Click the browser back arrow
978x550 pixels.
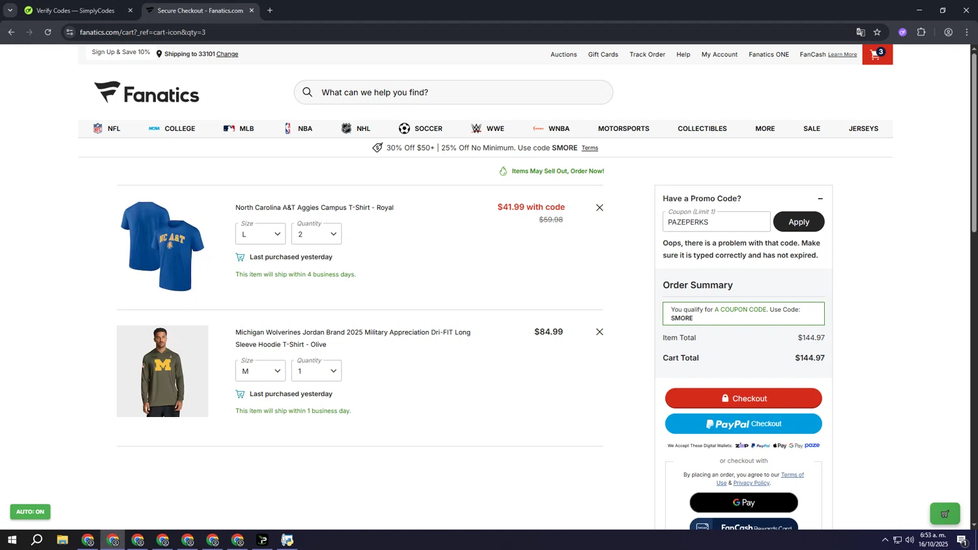click(11, 32)
